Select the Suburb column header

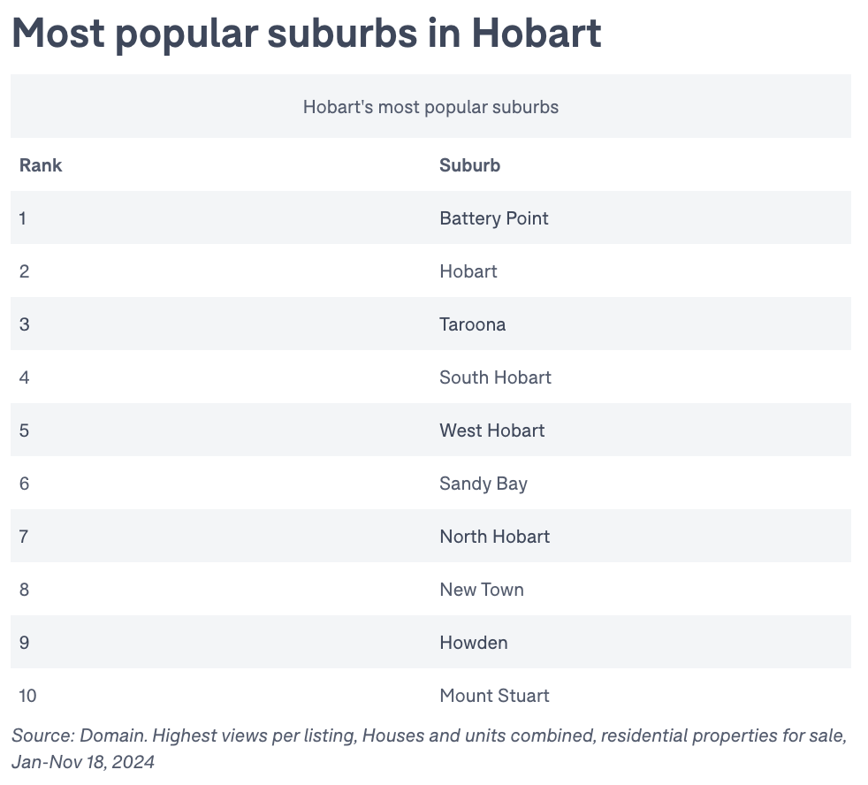pyautogui.click(x=469, y=165)
